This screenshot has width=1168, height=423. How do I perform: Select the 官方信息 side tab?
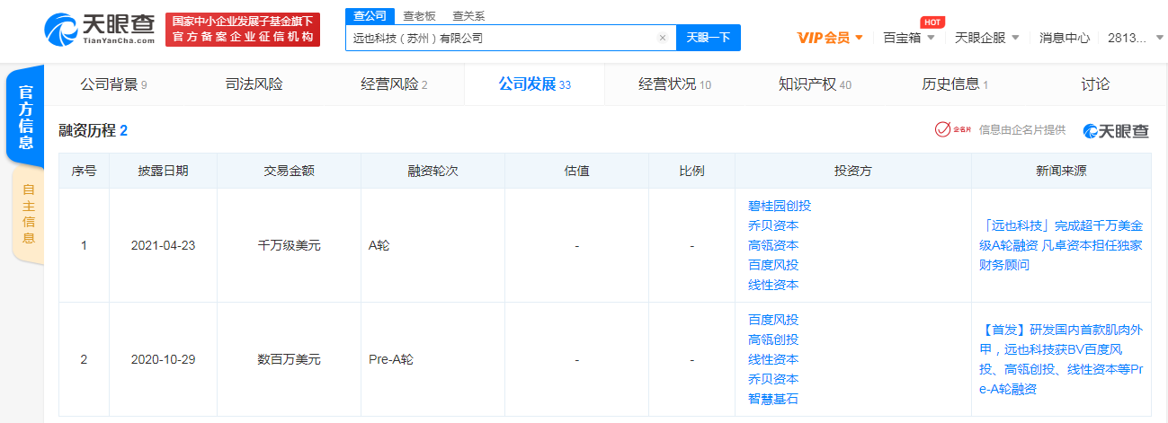[x=26, y=117]
